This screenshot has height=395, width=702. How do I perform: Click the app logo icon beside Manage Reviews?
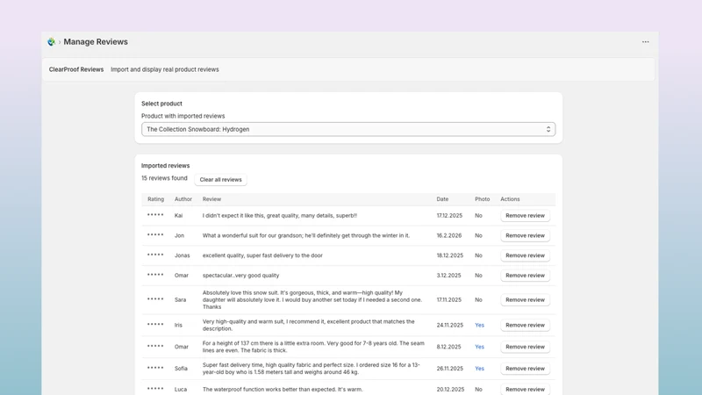click(51, 41)
